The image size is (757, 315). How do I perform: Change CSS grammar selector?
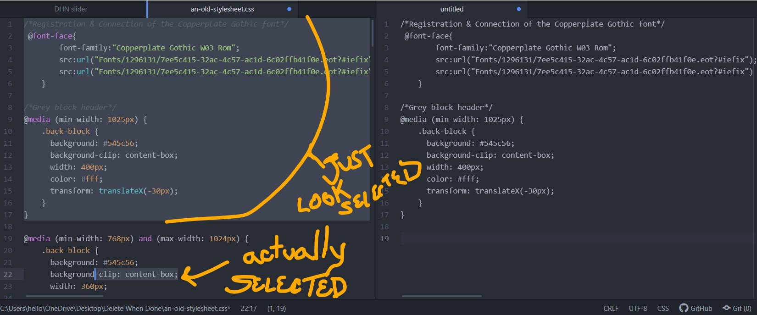point(663,309)
